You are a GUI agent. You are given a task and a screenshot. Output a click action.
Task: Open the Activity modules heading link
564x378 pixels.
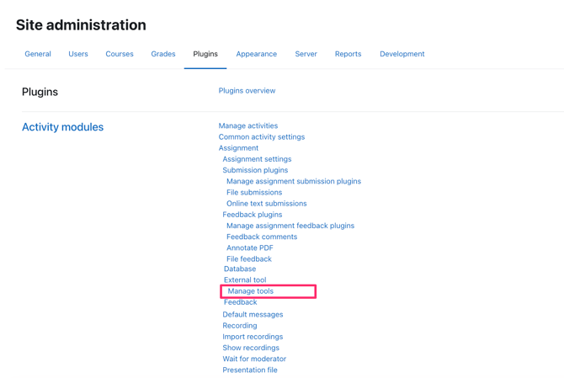click(x=63, y=127)
